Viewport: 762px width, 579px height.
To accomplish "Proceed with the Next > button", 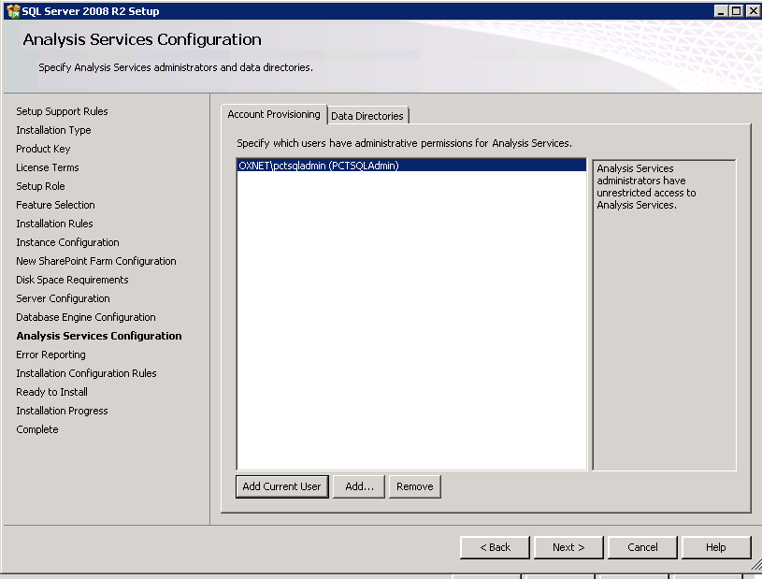I will (x=568, y=547).
